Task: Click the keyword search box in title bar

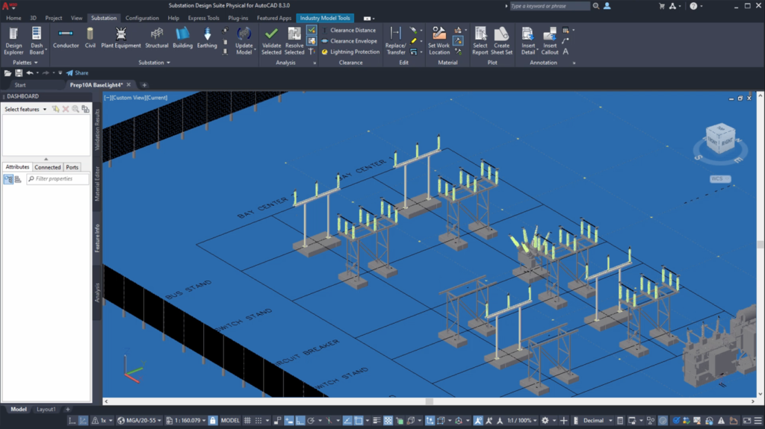Action: click(549, 6)
